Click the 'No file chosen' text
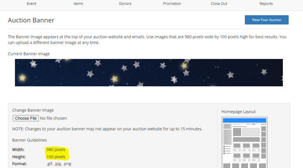 (x=54, y=118)
